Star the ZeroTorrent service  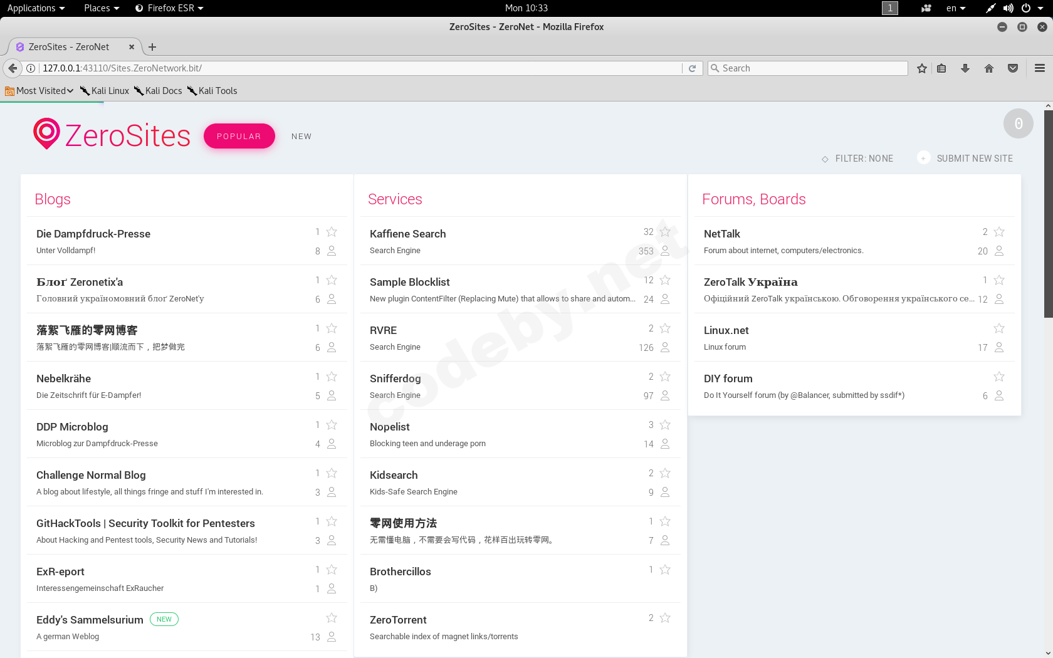coord(665,617)
